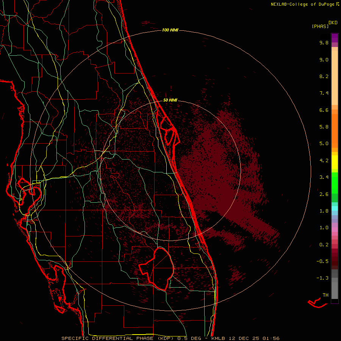Click the DKD product code label

[333, 23]
